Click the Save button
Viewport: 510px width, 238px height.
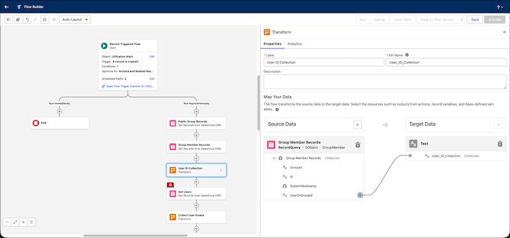click(475, 20)
